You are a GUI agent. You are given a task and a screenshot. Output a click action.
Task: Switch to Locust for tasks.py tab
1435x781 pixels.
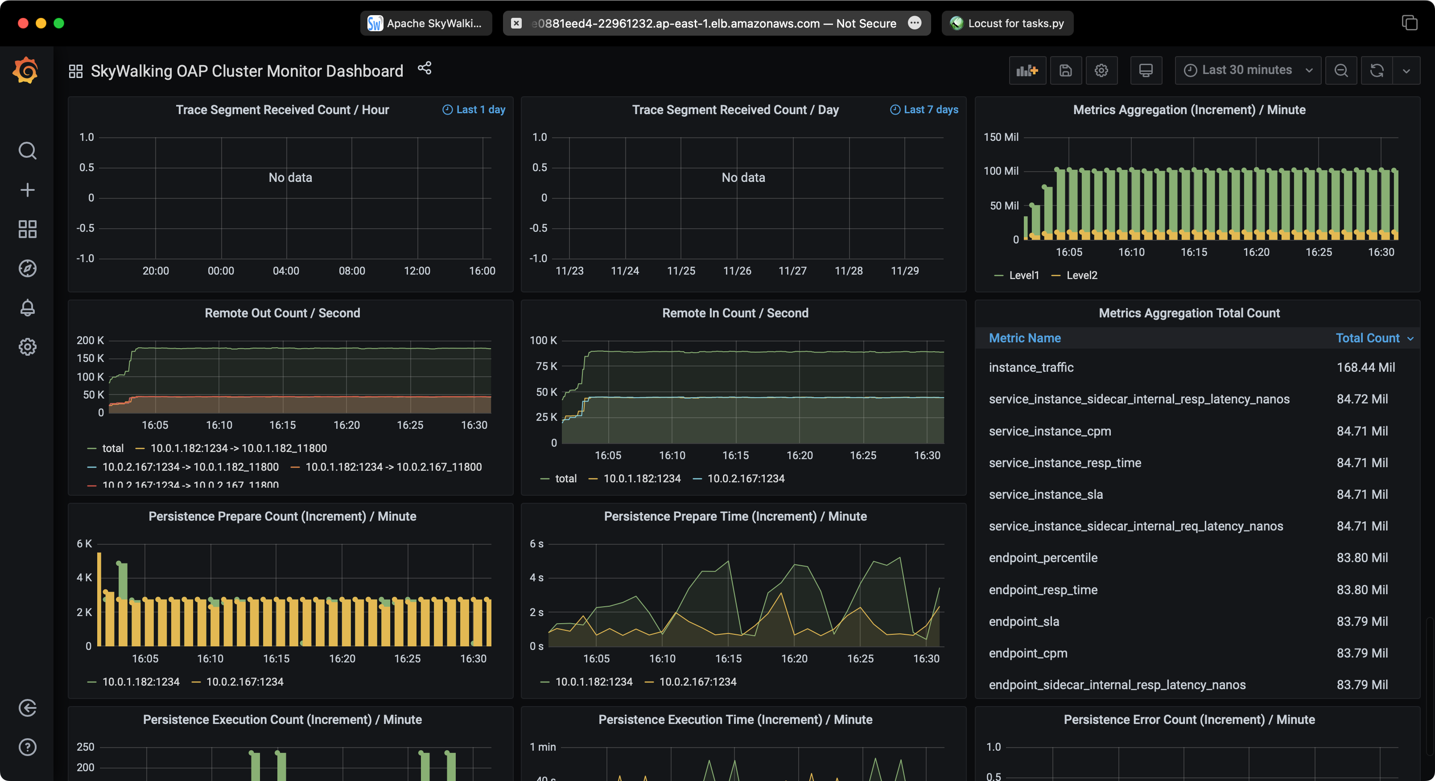point(1008,23)
